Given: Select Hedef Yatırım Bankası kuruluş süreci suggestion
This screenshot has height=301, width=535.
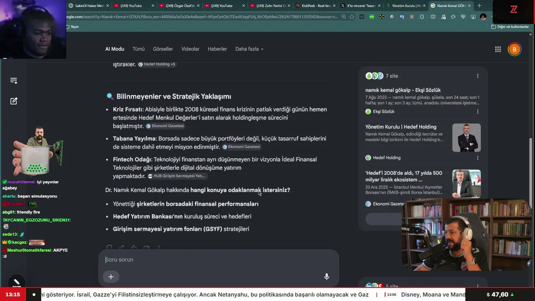Looking at the screenshot, I should (182, 217).
